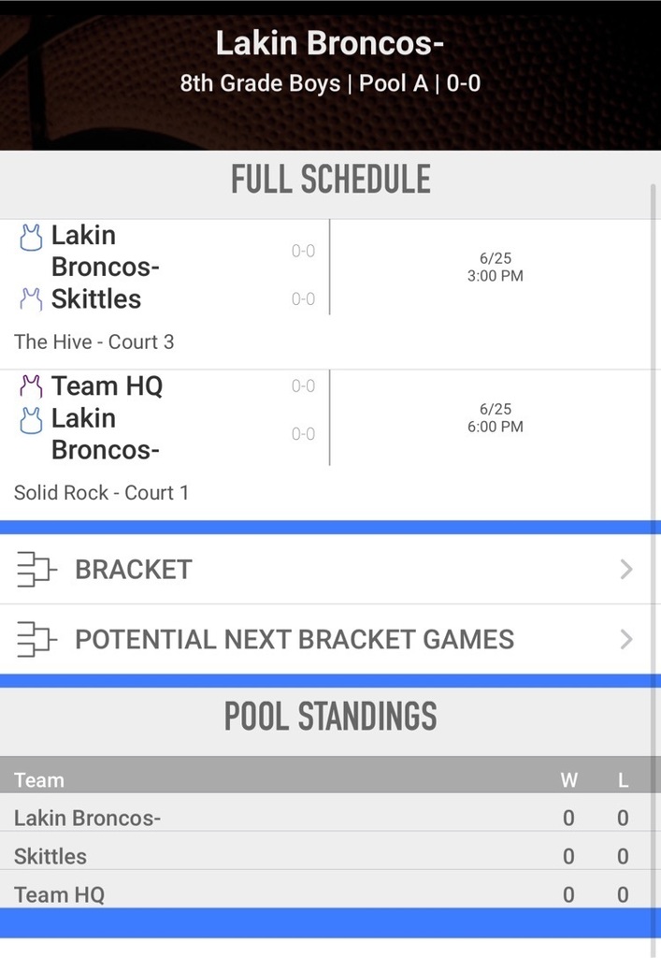Click the Skittles jersey icon
The image size is (661, 958).
(31, 299)
